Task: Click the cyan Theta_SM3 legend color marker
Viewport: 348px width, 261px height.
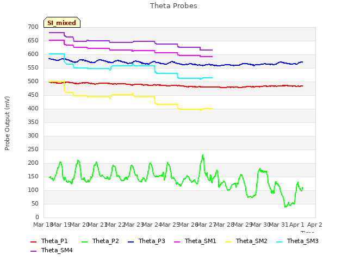Action: coord(279,241)
